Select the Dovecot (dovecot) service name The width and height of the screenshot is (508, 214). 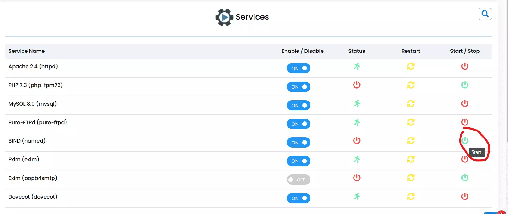click(33, 197)
